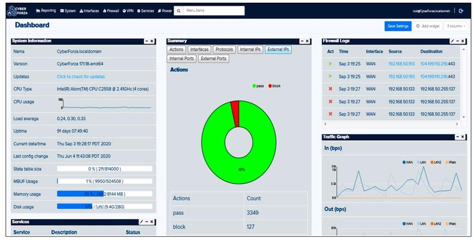The height and width of the screenshot is (242, 474).
Task: Focus the Menu Items search field
Action: click(x=214, y=10)
